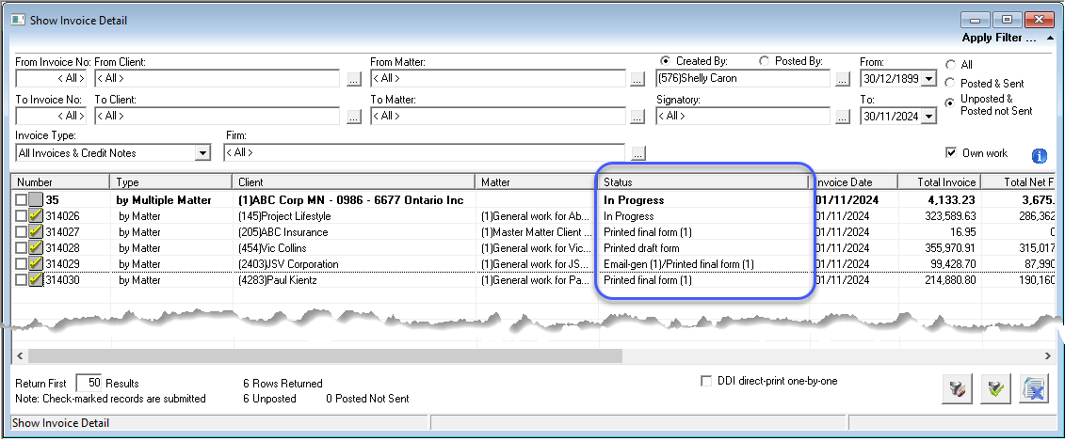The image size is (1065, 441).
Task: Select the Posted & Sent radio button
Action: (x=951, y=84)
